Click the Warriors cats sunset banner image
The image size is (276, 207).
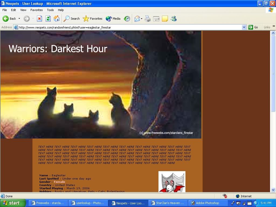101,85
